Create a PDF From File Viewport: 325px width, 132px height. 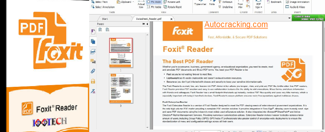[240, 5]
